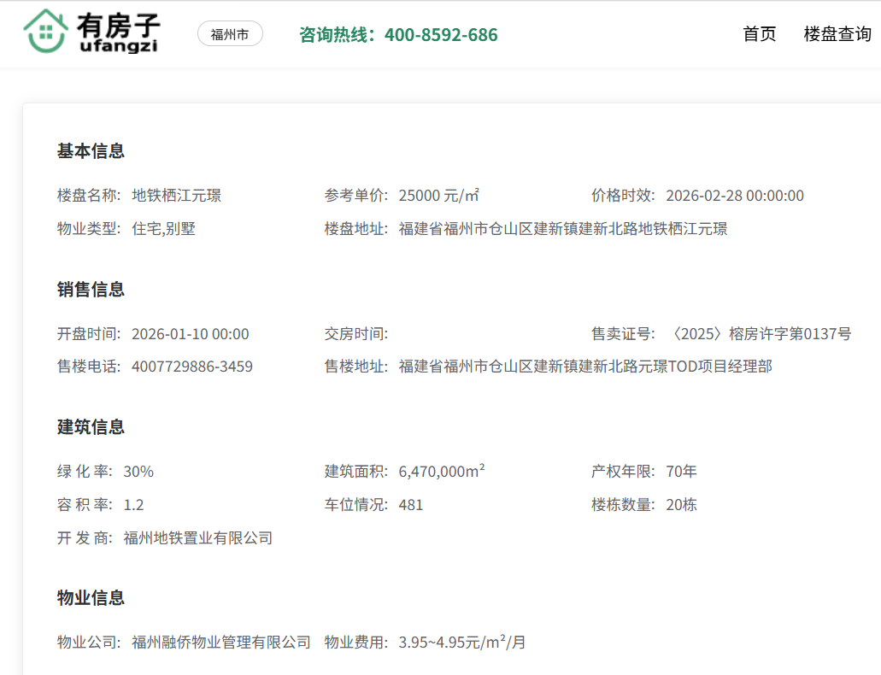This screenshot has width=881, height=675.
Task: Click the green house logo icon
Action: click(45, 32)
